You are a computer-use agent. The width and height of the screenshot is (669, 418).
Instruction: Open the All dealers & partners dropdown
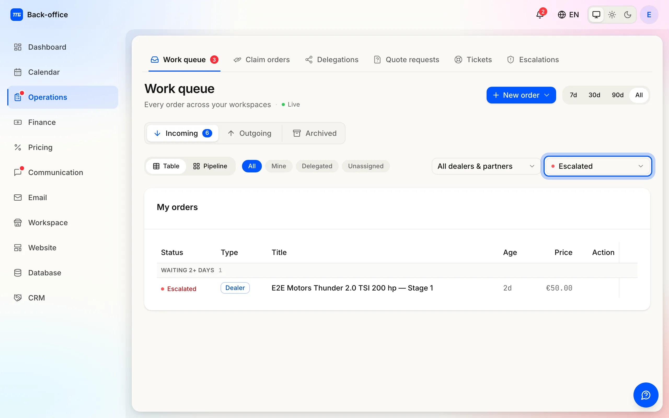click(x=486, y=166)
